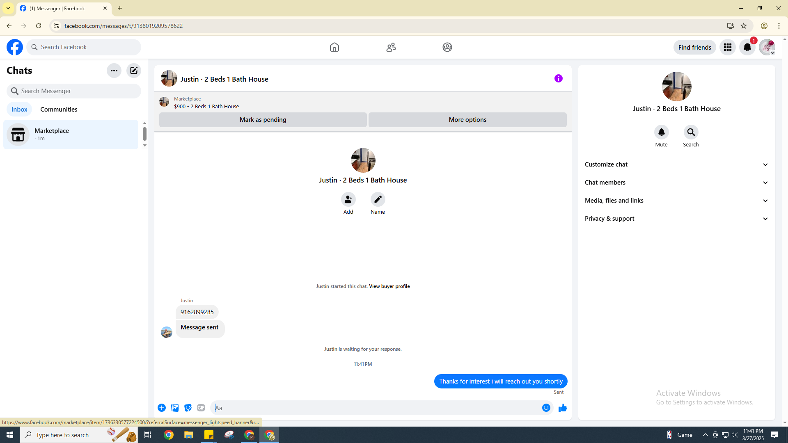Click the browser address bar URL

click(x=124, y=26)
